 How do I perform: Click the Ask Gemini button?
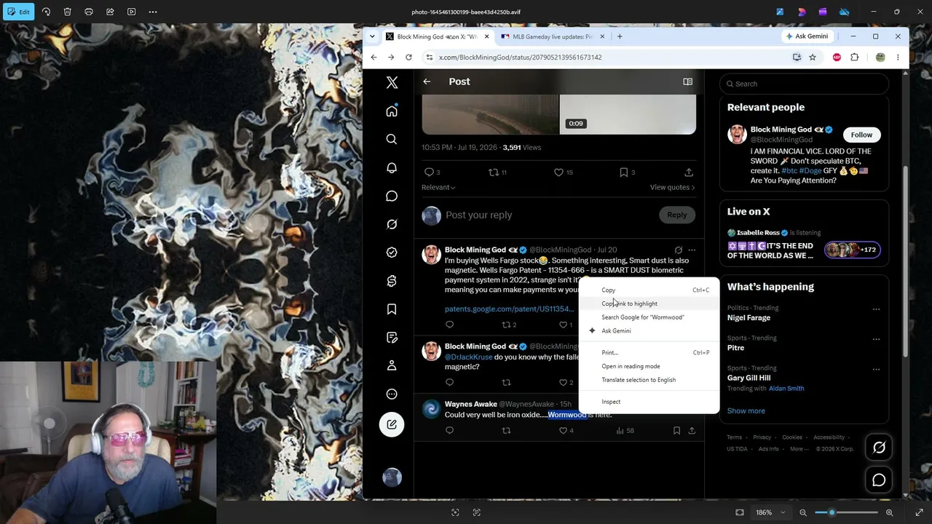pyautogui.click(x=807, y=36)
